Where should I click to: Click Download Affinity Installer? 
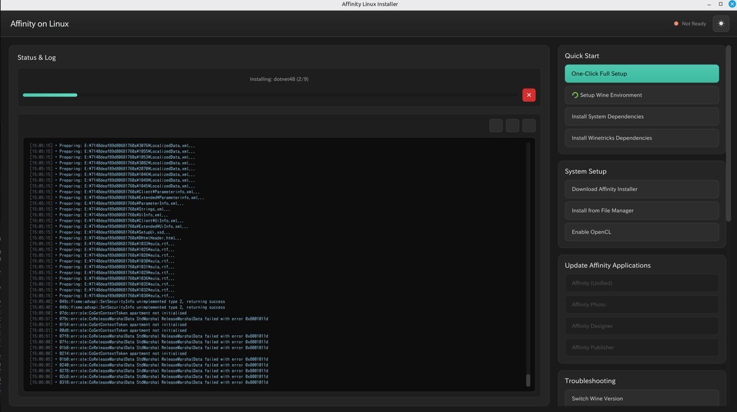(642, 189)
